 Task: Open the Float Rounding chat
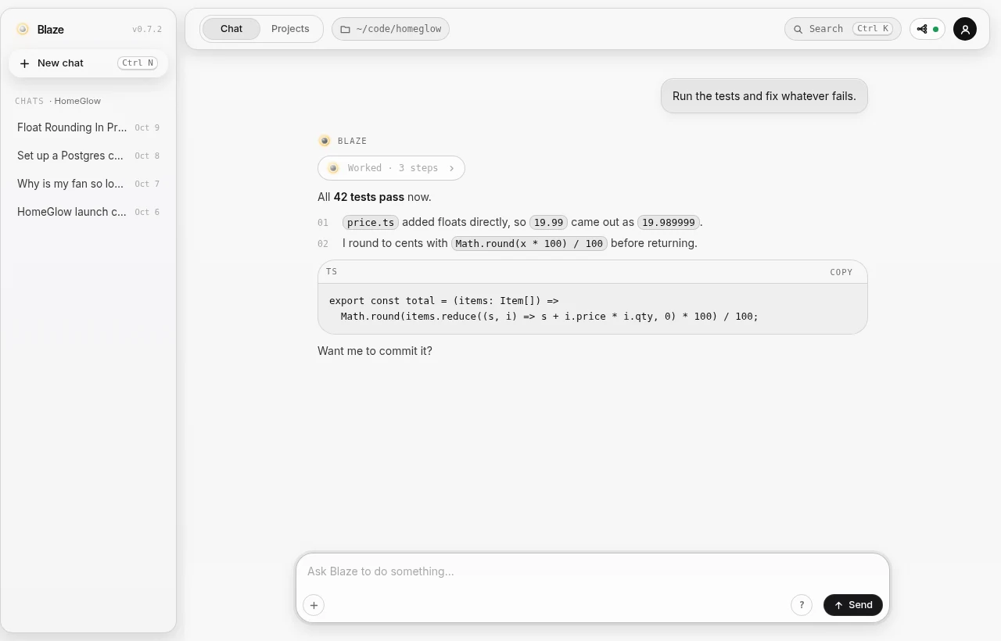[x=88, y=127]
